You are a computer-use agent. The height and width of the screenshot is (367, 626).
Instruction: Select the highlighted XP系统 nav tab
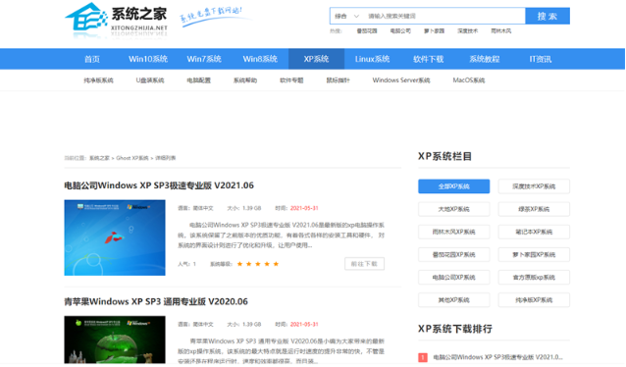pos(316,59)
